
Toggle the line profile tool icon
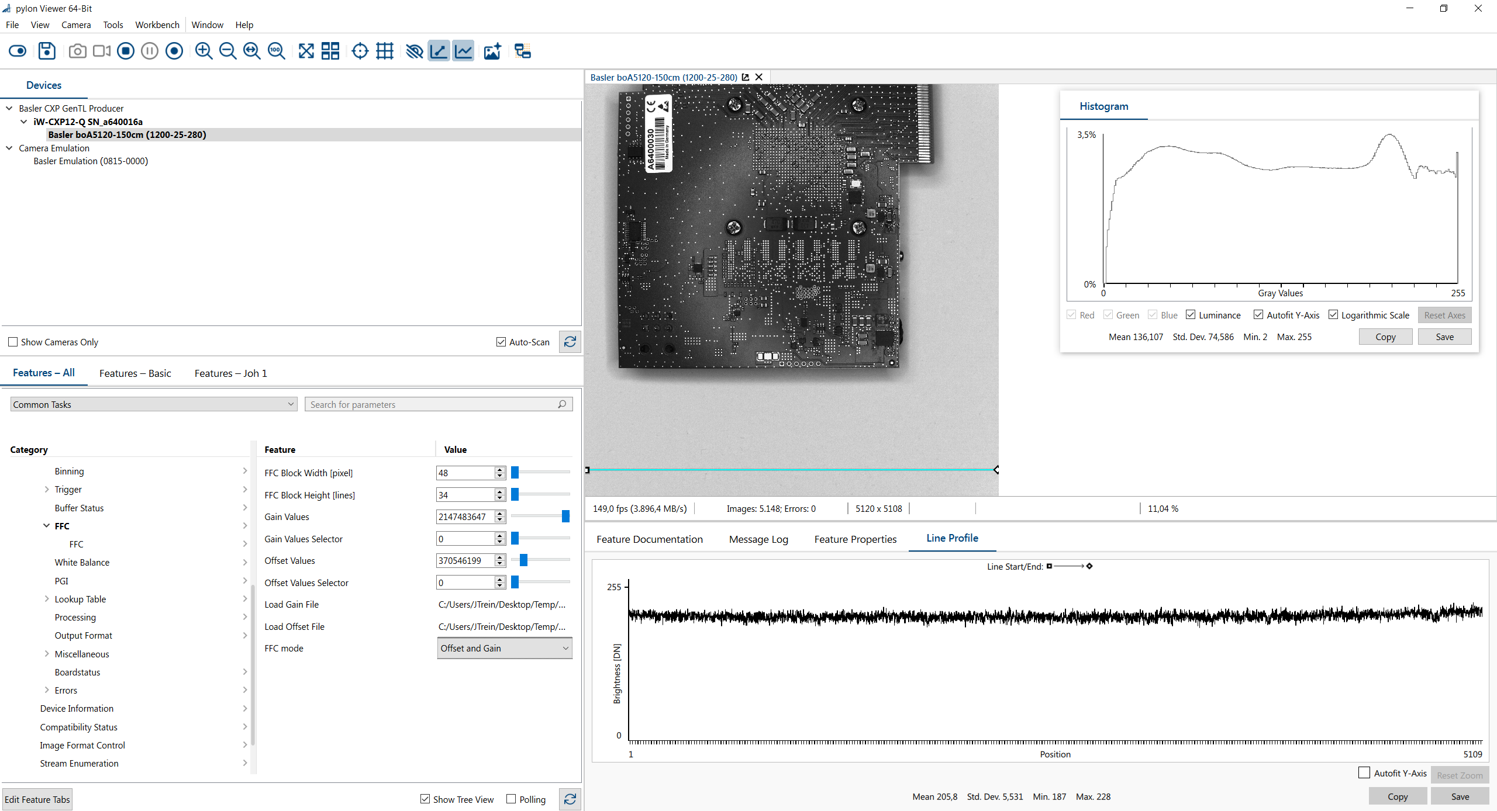[439, 51]
